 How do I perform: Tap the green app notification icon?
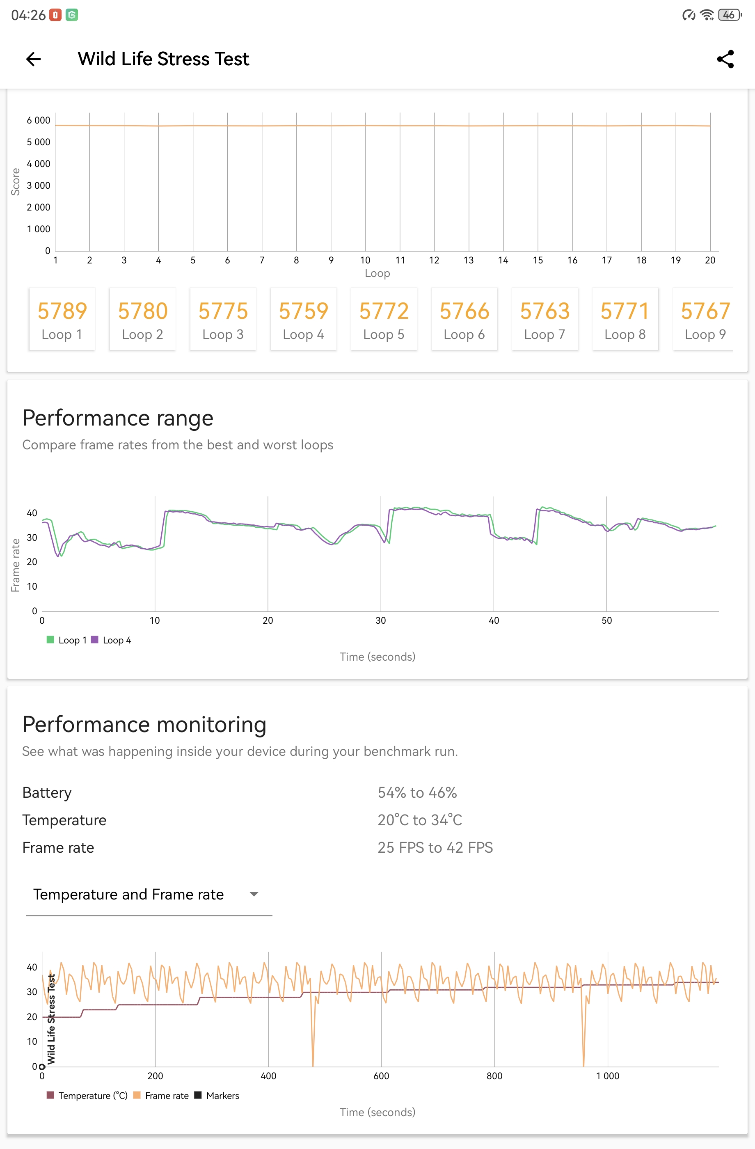[72, 15]
